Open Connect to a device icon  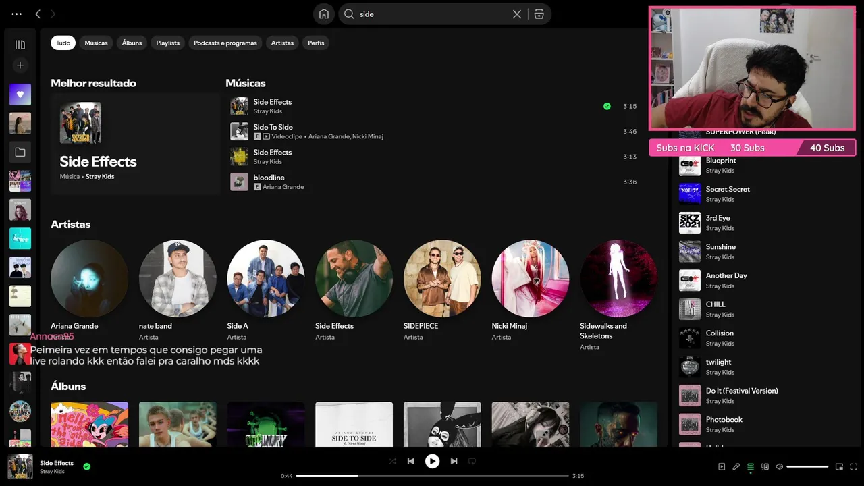[765, 466]
